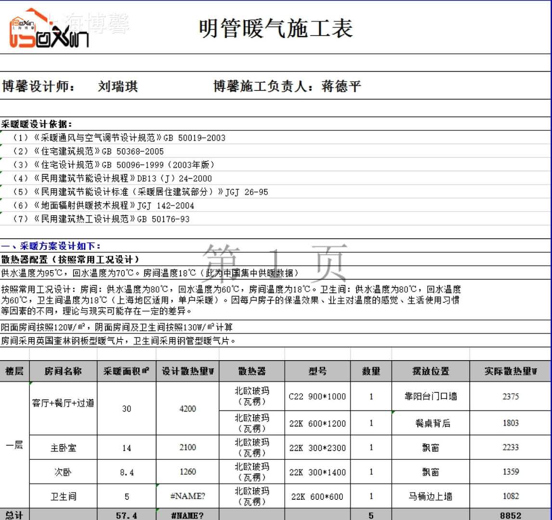This screenshot has width=552, height=520.
Task: Select the GB 50019-2003 design basis row
Action: [x=118, y=138]
